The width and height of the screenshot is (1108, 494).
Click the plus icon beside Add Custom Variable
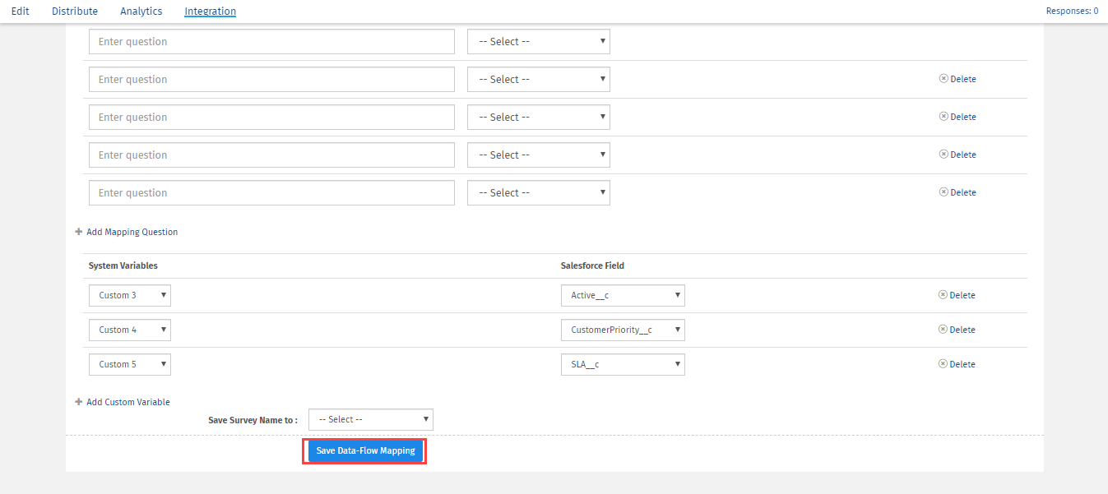coord(79,402)
